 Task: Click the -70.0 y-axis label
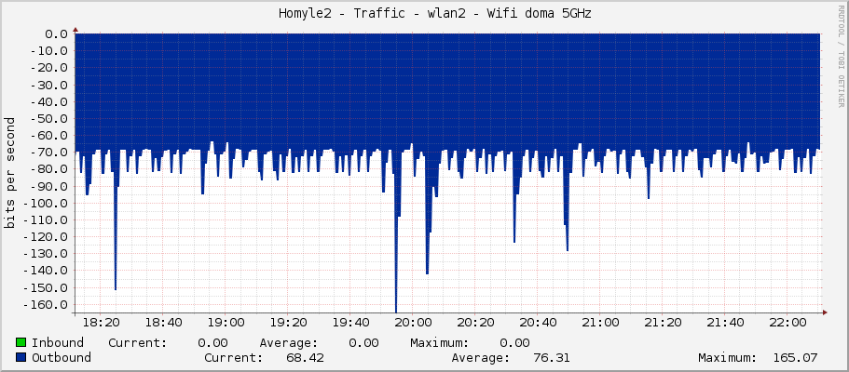49,153
